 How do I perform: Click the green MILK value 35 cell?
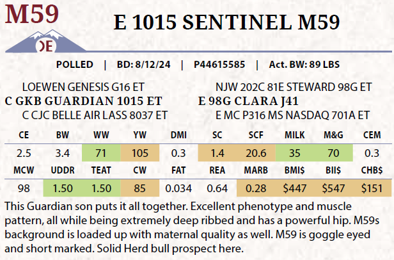coord(294,154)
